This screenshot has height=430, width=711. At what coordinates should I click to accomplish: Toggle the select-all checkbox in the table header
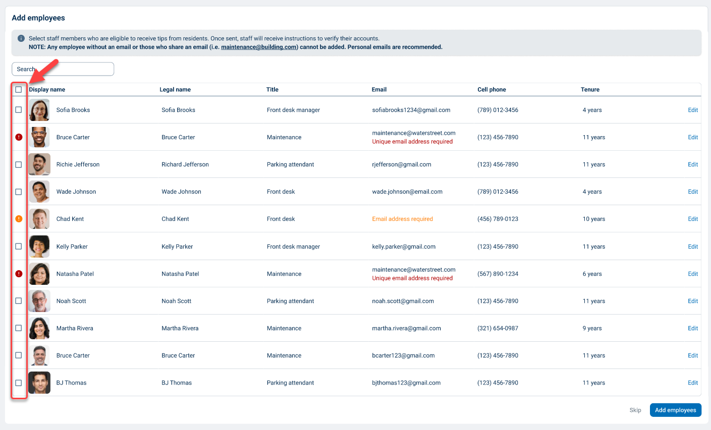(x=19, y=90)
